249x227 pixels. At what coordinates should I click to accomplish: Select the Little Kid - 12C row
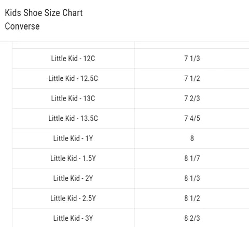click(131, 59)
